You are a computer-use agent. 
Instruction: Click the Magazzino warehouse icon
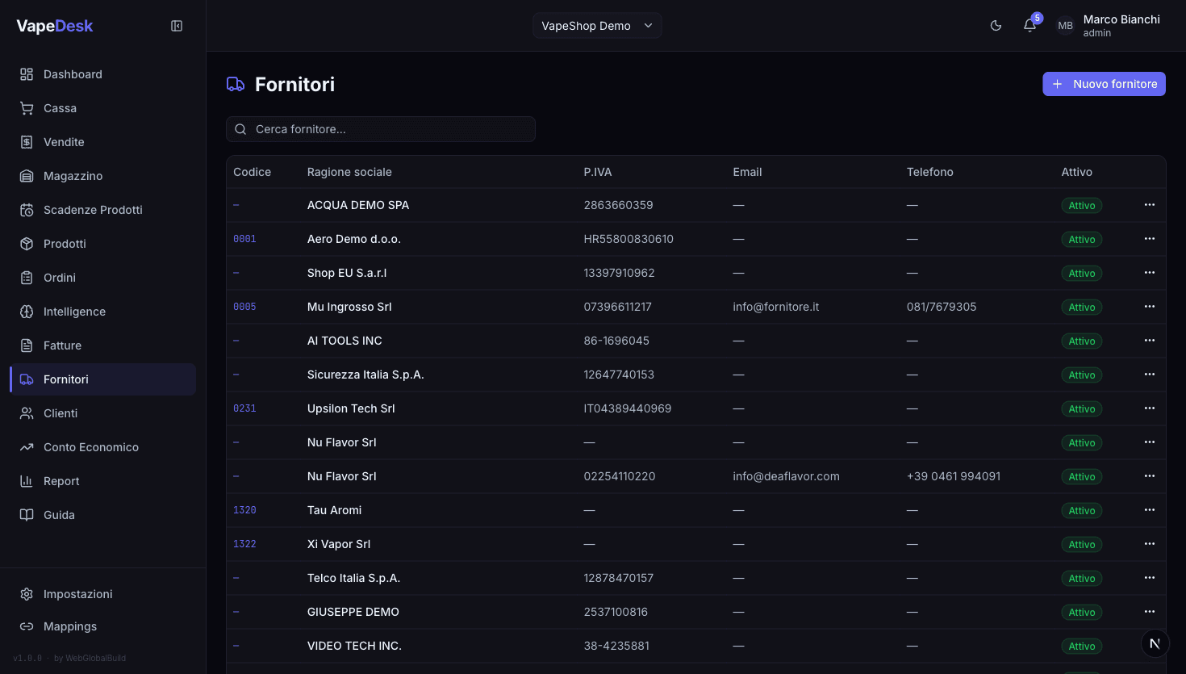point(27,176)
